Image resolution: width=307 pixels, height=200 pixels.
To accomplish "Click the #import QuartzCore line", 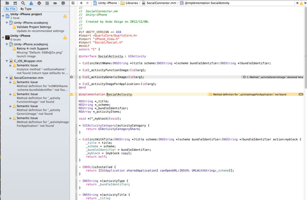I will coord(108,36).
